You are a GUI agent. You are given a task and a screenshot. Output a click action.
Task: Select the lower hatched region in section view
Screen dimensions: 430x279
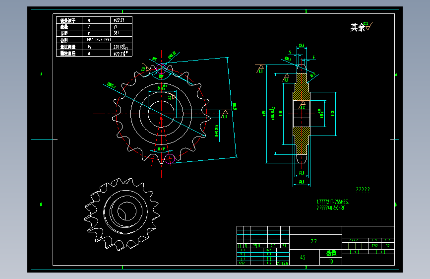302,140
